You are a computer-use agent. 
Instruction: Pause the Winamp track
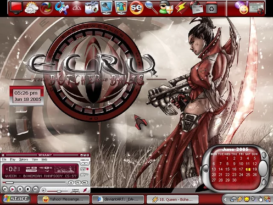(20, 189)
